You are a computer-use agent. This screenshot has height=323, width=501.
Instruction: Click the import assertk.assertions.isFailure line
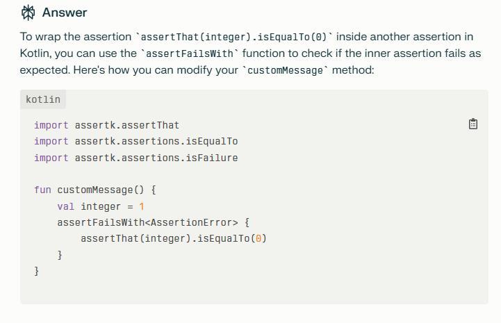[x=135, y=158]
